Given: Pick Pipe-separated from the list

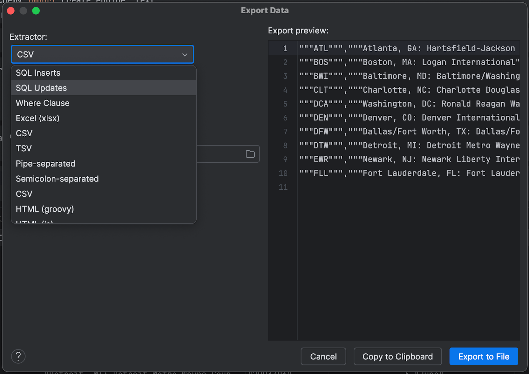Looking at the screenshot, I should click(46, 164).
